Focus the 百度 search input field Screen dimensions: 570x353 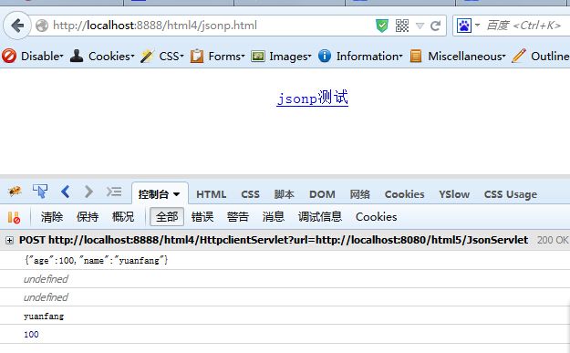[x=525, y=26]
